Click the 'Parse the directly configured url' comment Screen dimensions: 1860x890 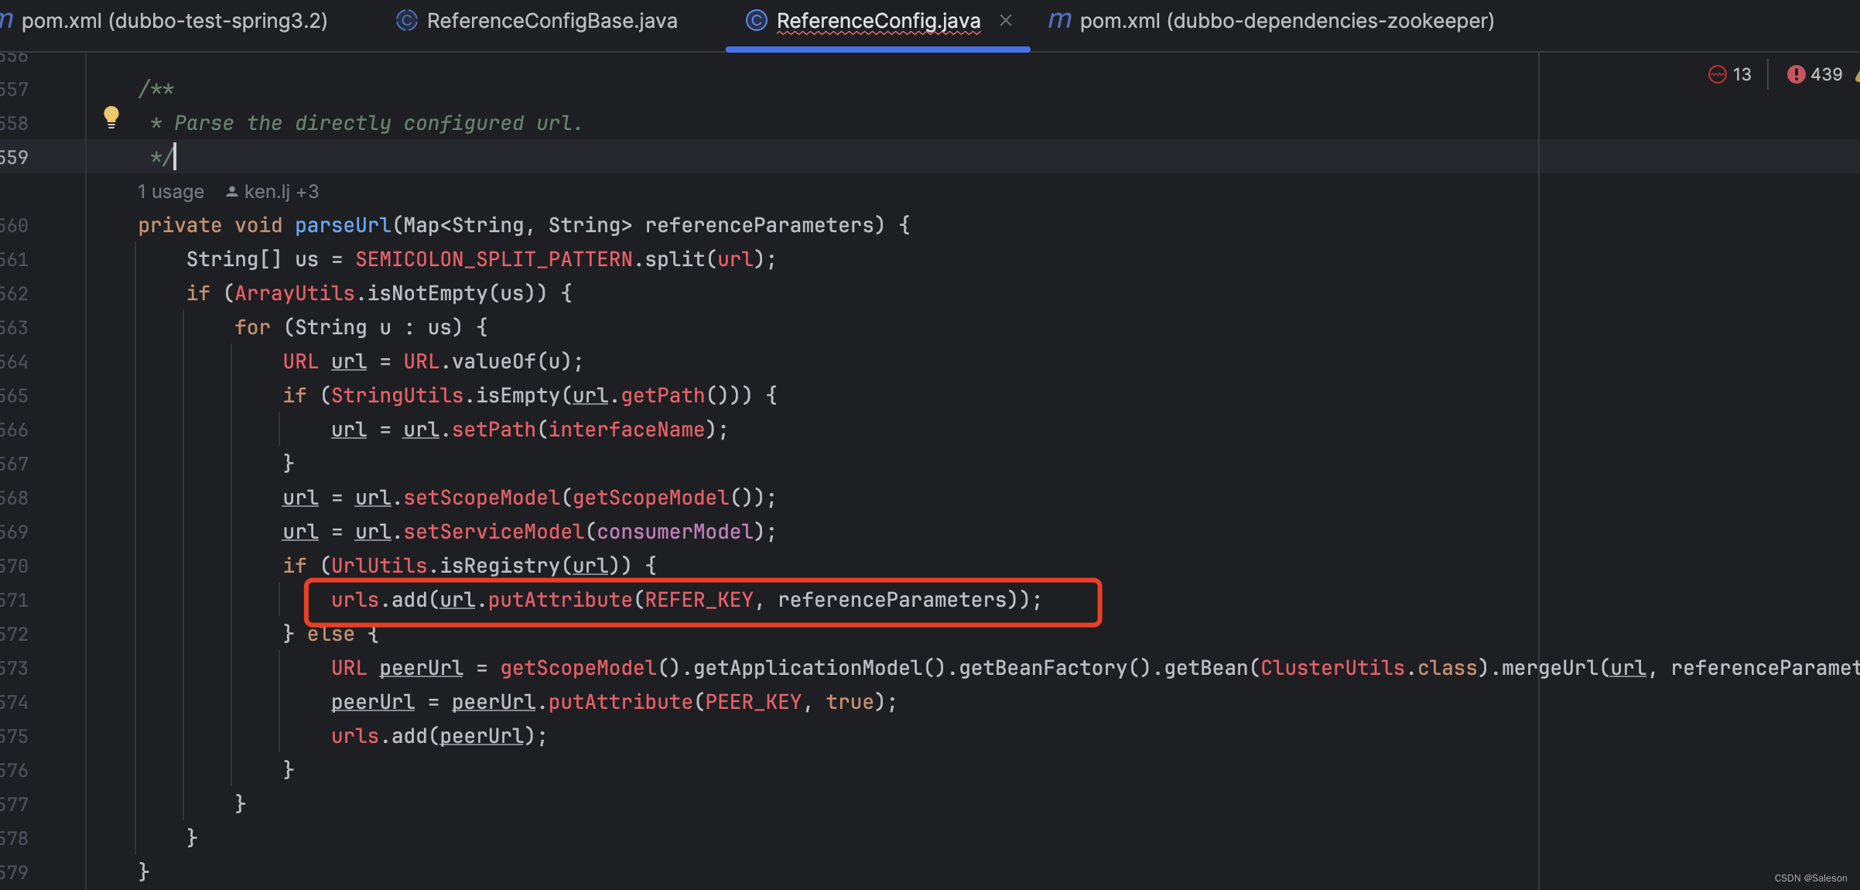pyautogui.click(x=378, y=123)
